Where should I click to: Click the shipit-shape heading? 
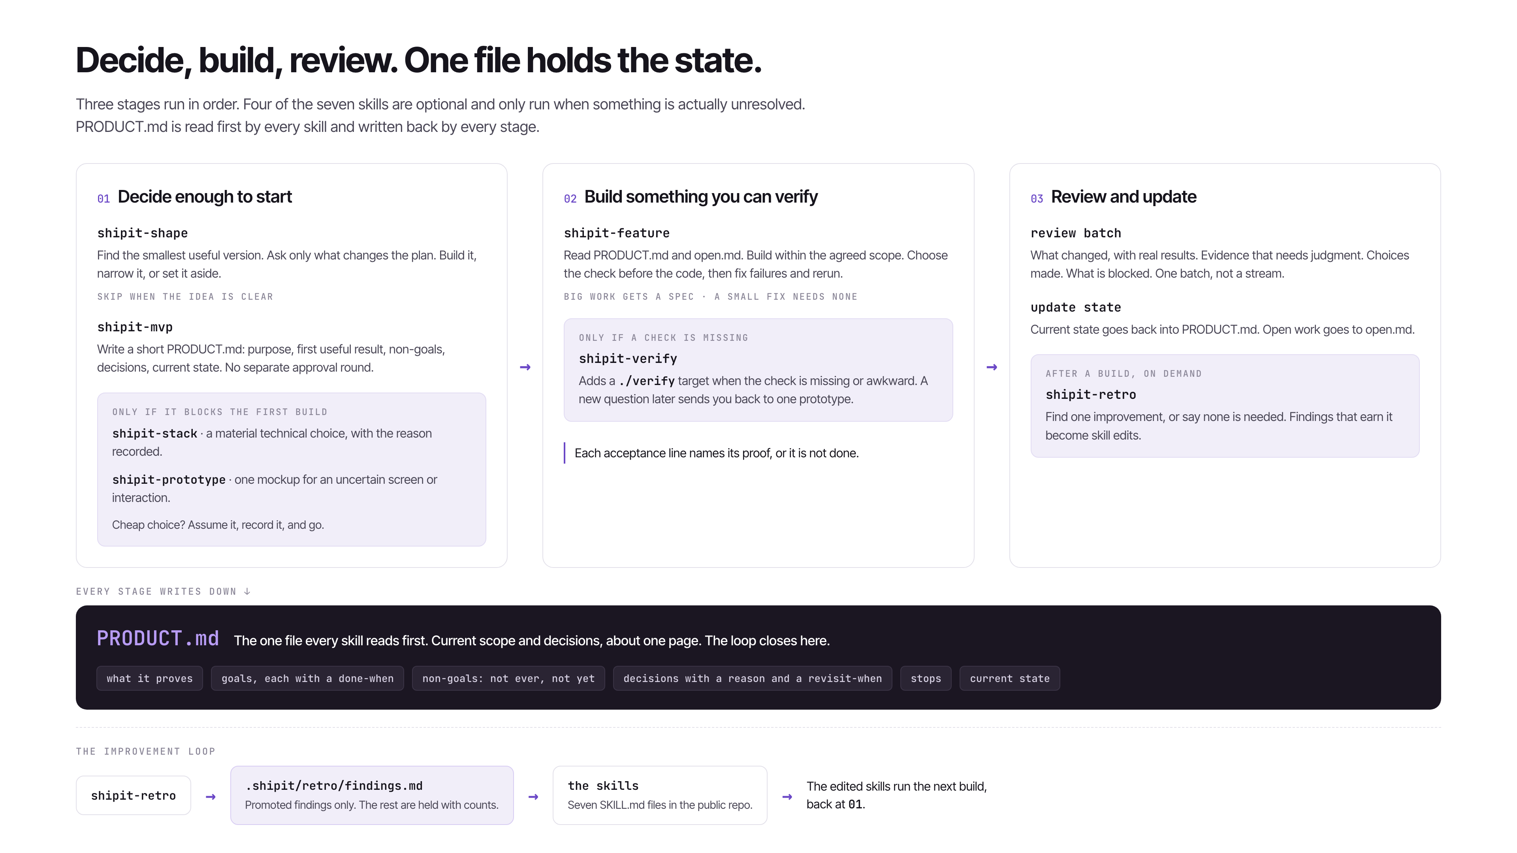143,233
